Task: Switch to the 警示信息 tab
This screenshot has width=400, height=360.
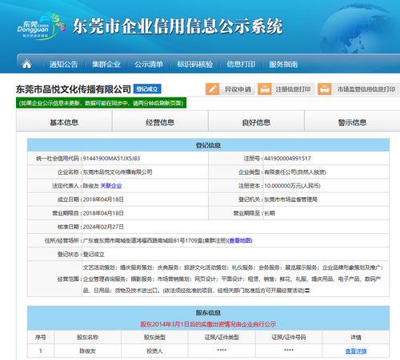Action: (x=352, y=121)
